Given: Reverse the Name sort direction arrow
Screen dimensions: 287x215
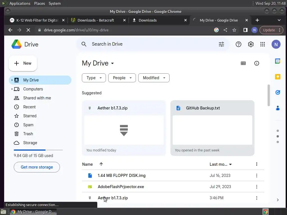Looking at the screenshot, I should [x=101, y=164].
